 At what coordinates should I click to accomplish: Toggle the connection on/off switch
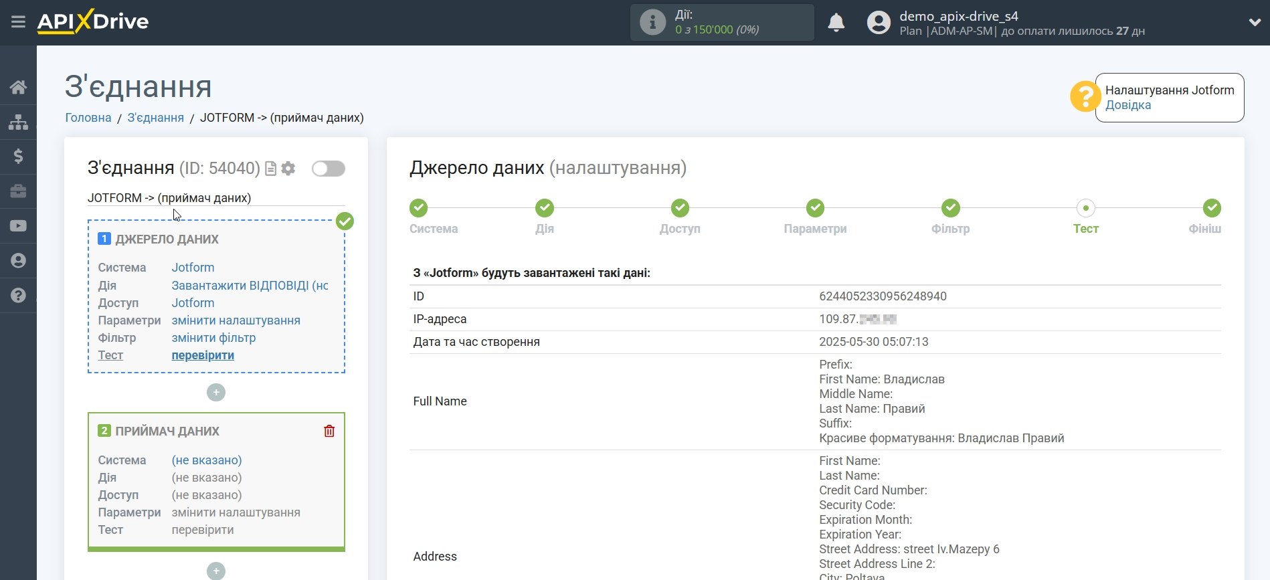[329, 169]
